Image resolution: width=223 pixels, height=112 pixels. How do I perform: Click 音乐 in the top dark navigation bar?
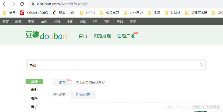tap(44, 22)
